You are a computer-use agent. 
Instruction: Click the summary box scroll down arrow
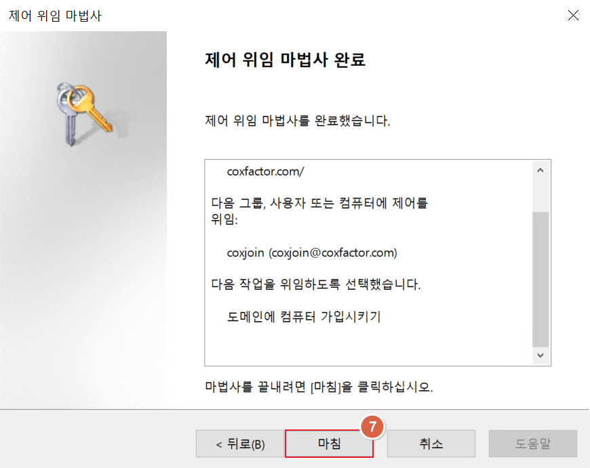[x=540, y=355]
